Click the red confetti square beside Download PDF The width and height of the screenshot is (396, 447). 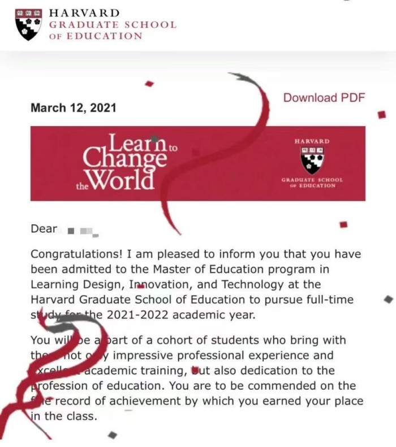point(382,114)
